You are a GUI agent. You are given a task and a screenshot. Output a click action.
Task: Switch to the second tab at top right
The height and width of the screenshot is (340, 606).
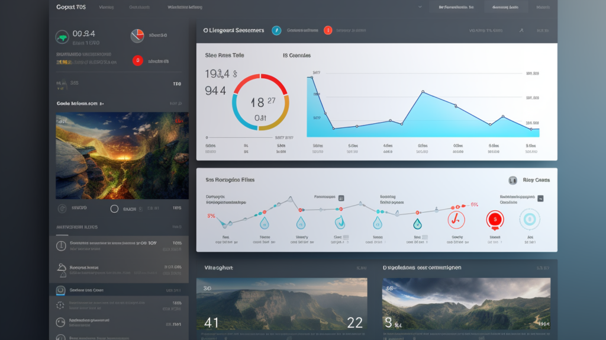(505, 7)
